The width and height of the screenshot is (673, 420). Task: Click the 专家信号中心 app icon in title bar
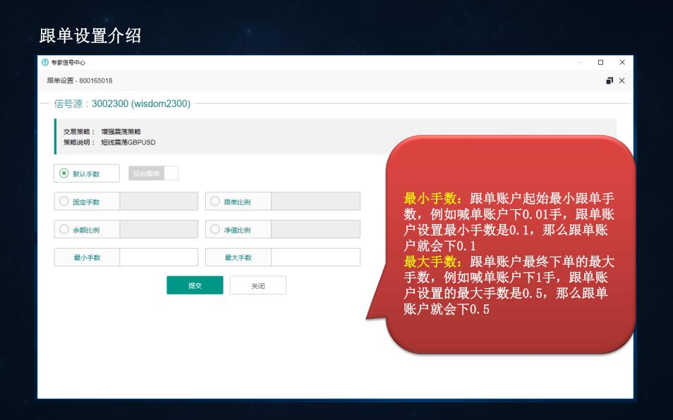click(x=45, y=63)
